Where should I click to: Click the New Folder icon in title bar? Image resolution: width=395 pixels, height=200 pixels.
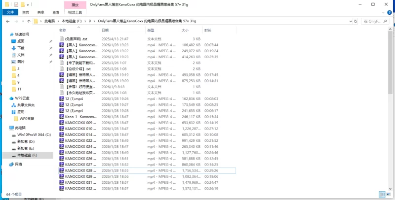tap(23, 4)
